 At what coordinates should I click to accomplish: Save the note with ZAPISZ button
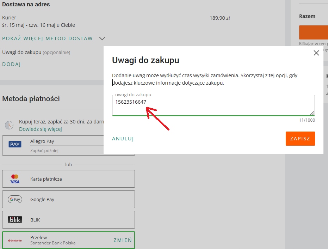click(300, 138)
